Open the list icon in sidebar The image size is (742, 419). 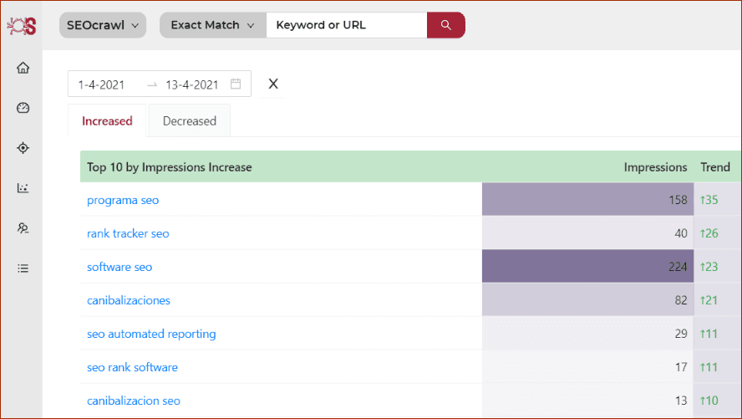click(23, 268)
